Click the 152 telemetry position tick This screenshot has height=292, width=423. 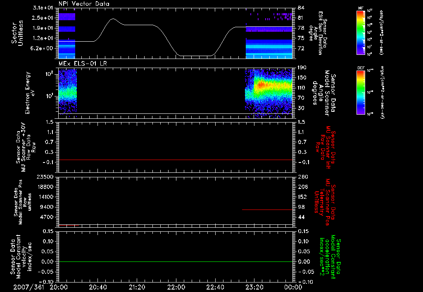(302, 197)
